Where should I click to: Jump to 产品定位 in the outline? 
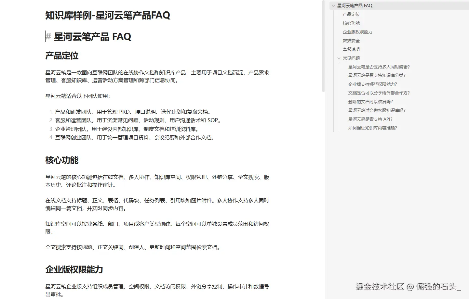tap(351, 14)
